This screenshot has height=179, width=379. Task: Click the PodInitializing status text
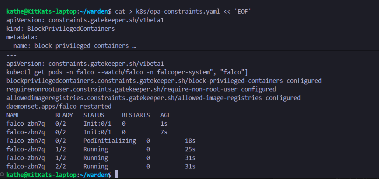click(x=109, y=141)
